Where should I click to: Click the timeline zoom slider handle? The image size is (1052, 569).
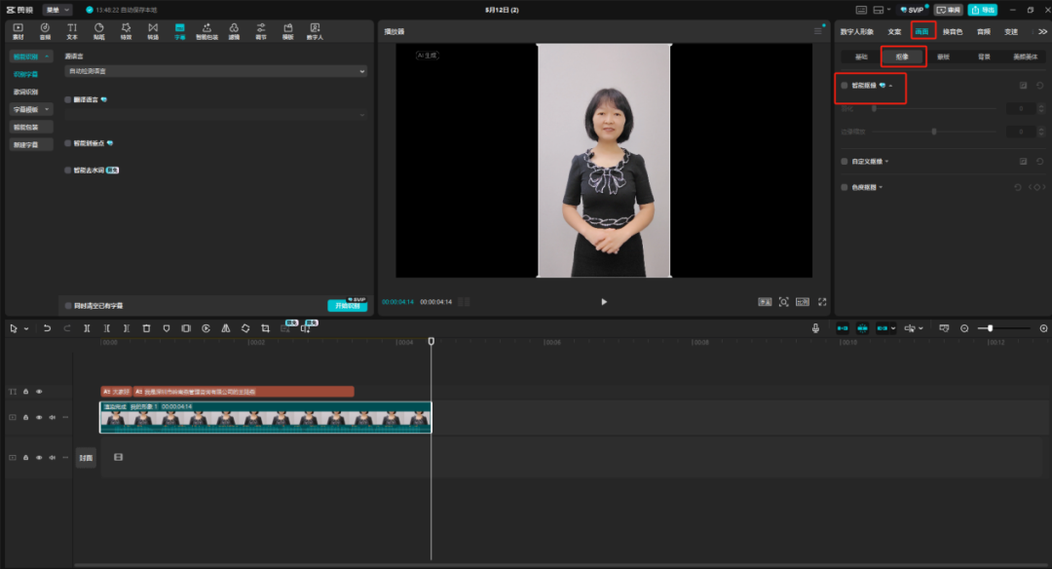tap(990, 328)
